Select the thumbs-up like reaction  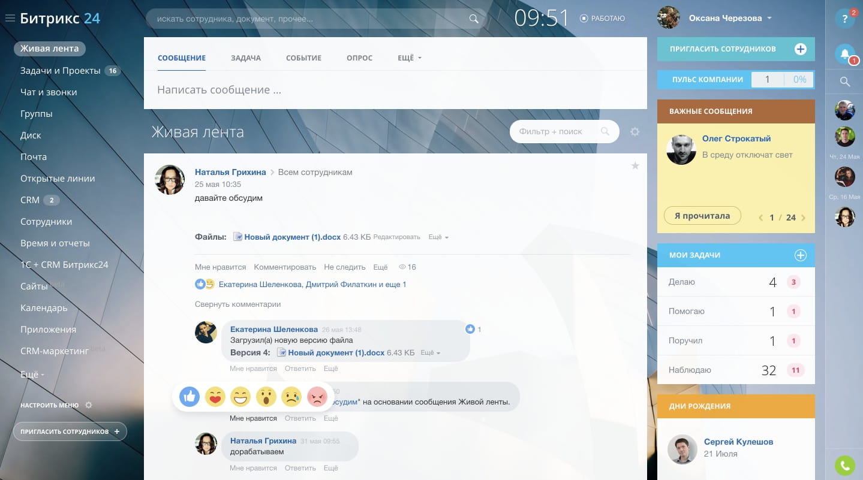[x=190, y=397]
